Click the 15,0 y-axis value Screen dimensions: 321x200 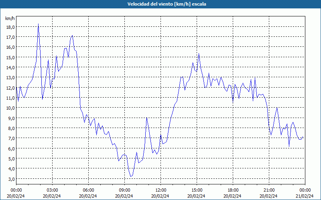[10, 57]
